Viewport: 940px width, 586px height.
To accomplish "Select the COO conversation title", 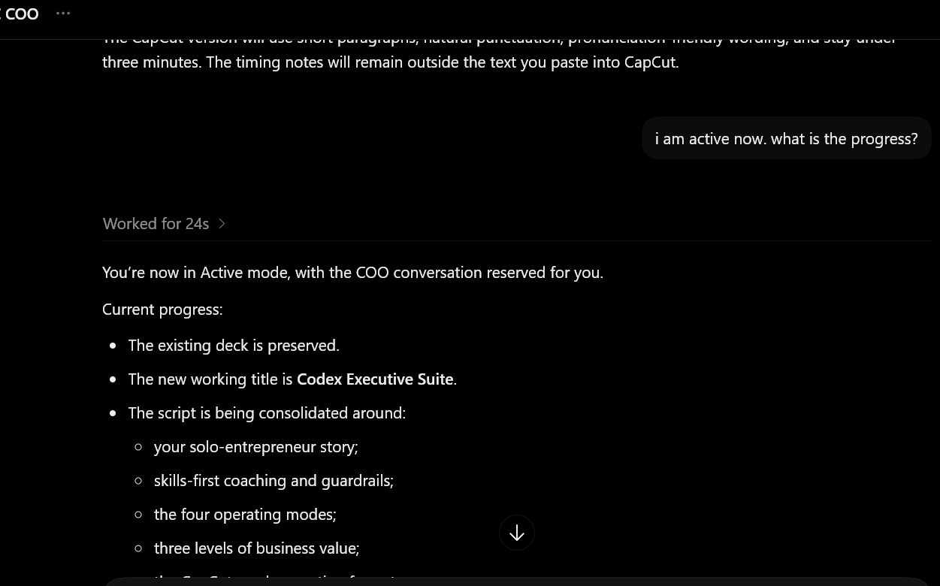I will click(x=20, y=14).
